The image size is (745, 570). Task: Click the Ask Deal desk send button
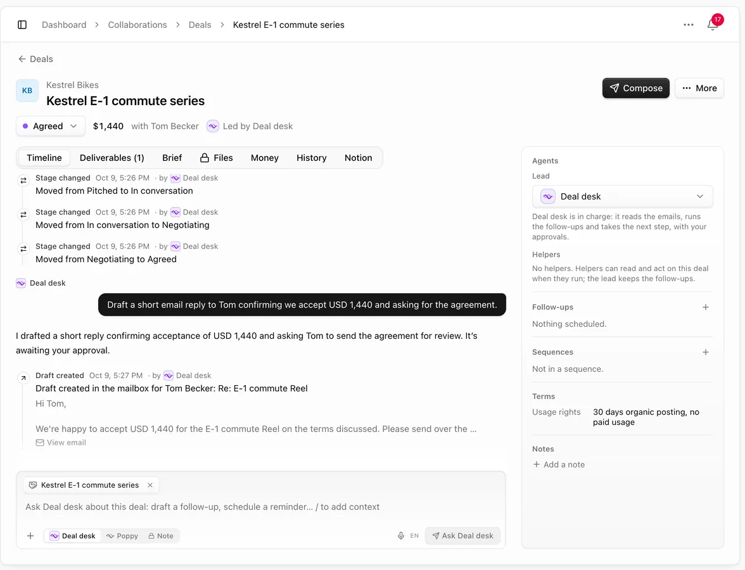tap(462, 536)
